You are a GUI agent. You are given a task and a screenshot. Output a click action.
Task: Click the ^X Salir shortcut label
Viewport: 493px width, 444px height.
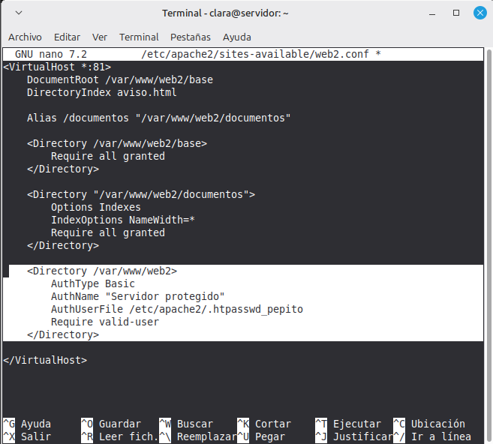[26, 436]
